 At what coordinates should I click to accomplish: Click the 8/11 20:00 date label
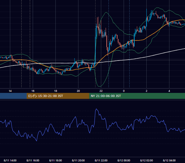[x=78, y=160]
